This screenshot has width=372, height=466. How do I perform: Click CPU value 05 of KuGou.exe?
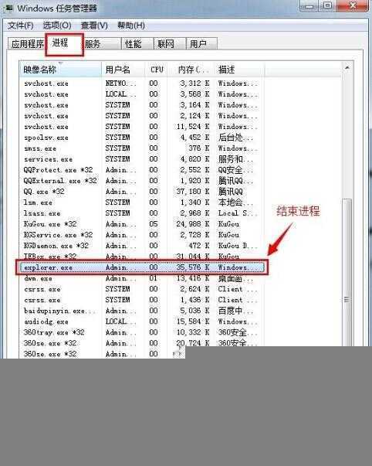point(154,224)
